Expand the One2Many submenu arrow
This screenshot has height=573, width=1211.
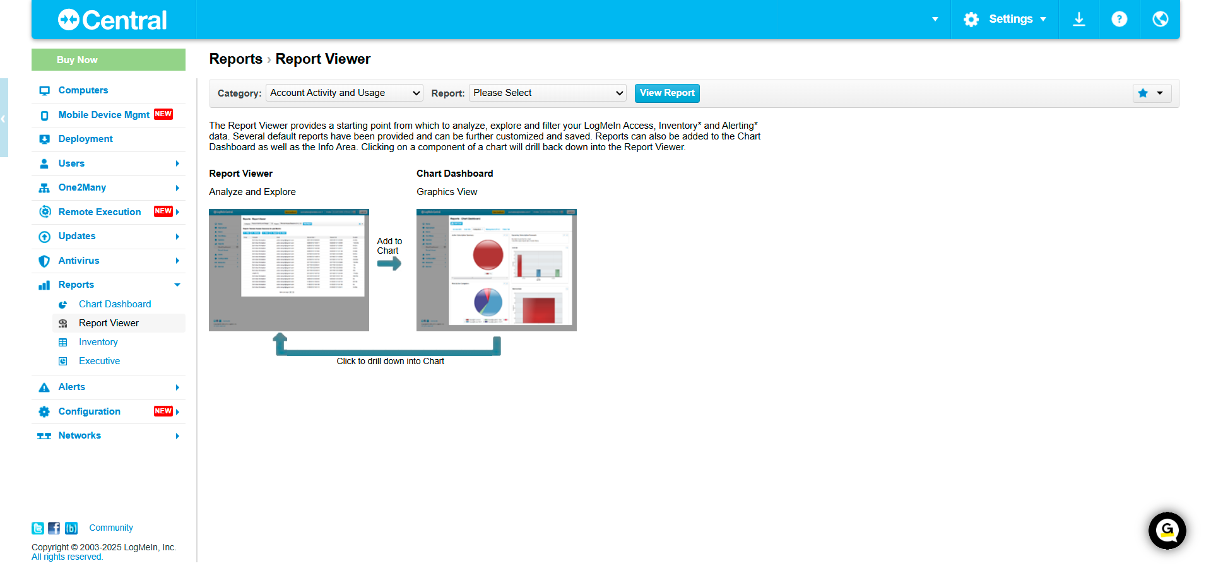pos(177,188)
